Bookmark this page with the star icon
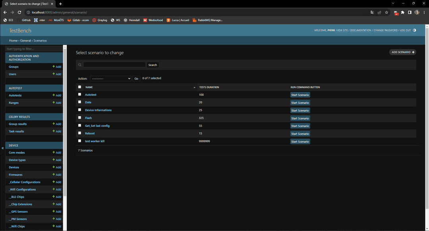The image size is (429, 231). 386,12
